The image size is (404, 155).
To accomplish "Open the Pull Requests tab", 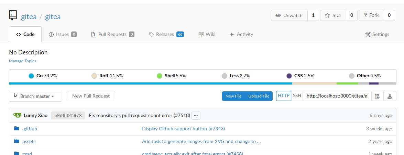I will [x=112, y=34].
